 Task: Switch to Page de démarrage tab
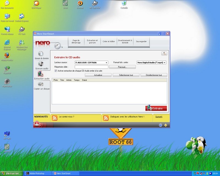(x=76, y=42)
